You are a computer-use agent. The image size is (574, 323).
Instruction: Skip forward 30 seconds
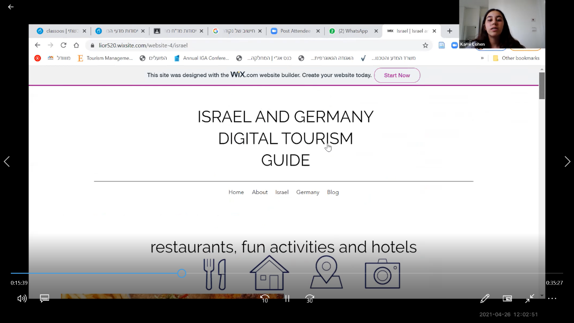[310, 299]
